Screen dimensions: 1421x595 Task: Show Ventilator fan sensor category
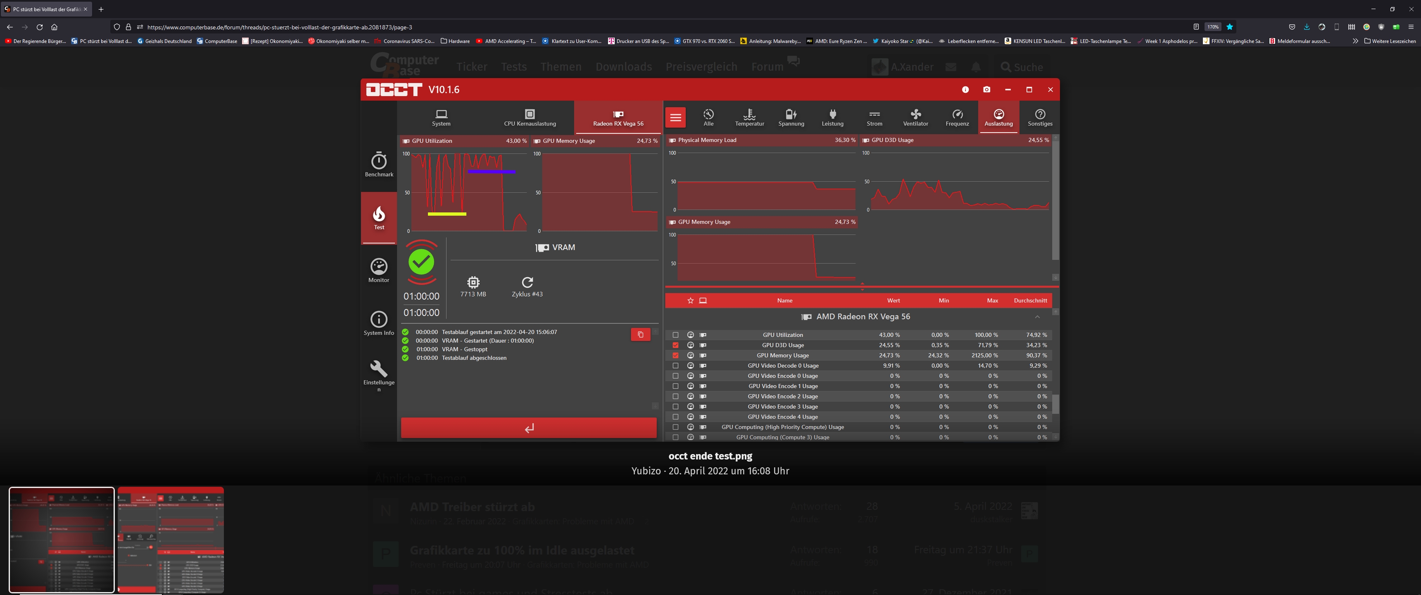click(x=915, y=118)
